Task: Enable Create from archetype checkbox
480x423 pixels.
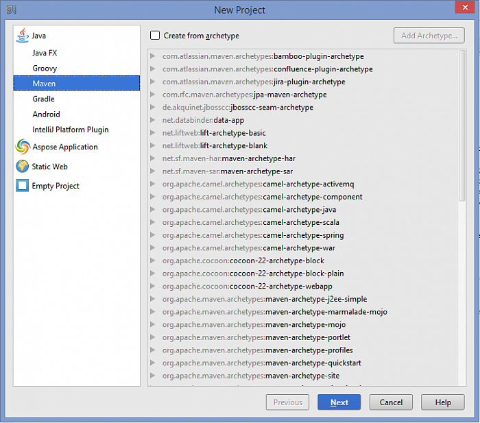Action: 155,36
